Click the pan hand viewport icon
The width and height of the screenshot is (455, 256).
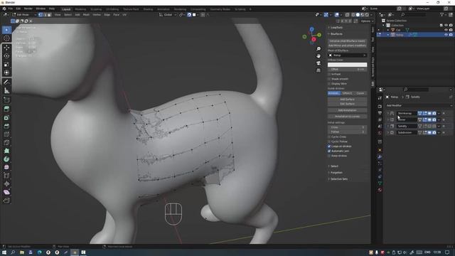[318, 56]
